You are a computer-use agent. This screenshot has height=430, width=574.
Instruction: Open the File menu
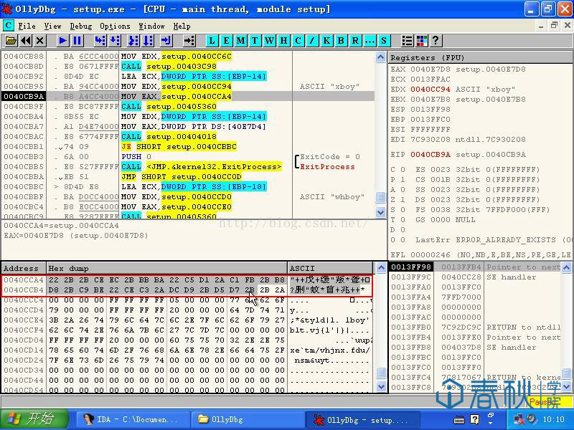27,26
